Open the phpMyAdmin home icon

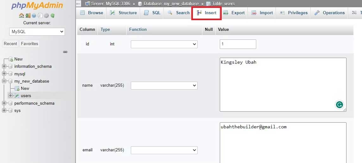pyautogui.click(x=22, y=16)
